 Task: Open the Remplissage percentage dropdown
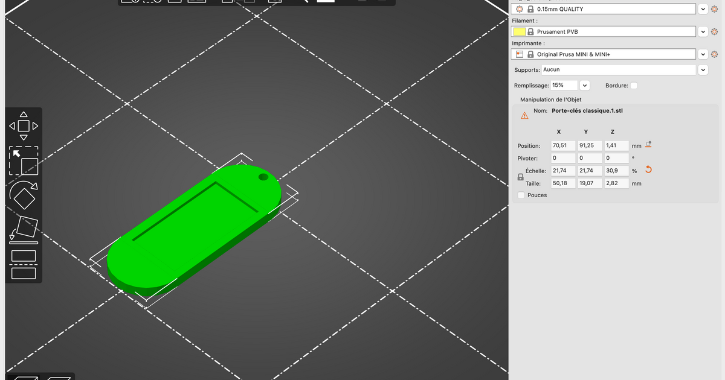pyautogui.click(x=584, y=85)
